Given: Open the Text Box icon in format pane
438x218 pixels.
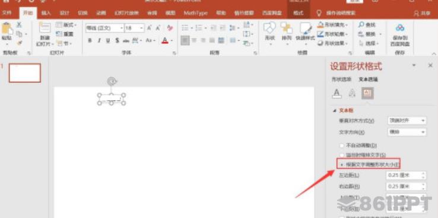Looking at the screenshot, I should tap(367, 93).
